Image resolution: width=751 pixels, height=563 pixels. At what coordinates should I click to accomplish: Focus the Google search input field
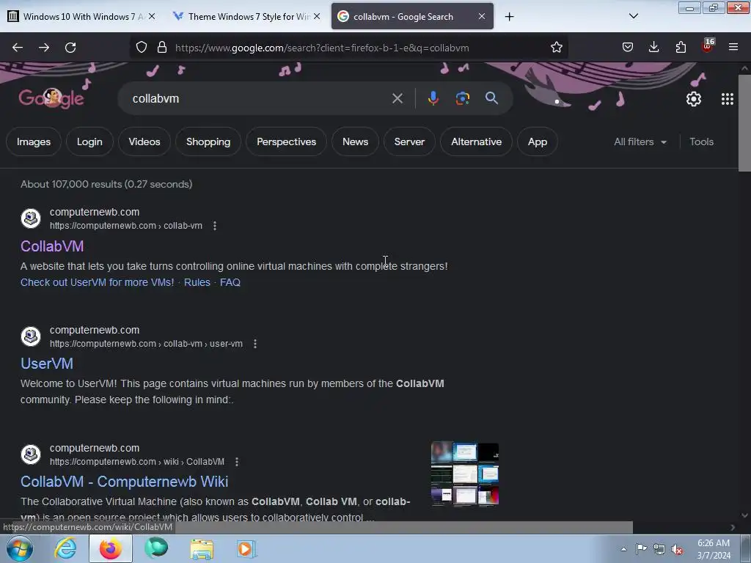(259, 99)
